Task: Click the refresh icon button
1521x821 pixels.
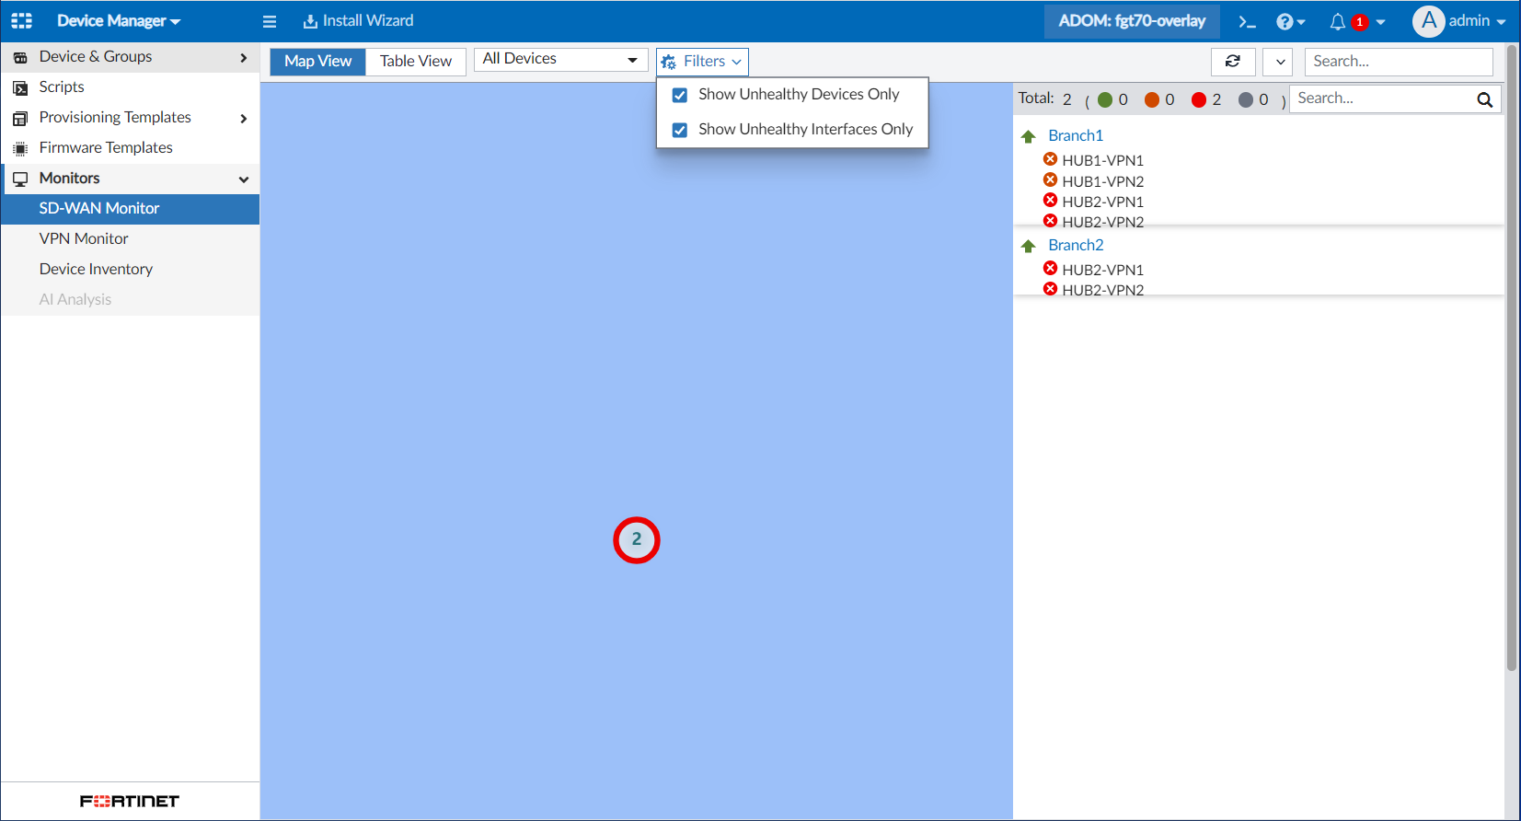Action: [1233, 62]
